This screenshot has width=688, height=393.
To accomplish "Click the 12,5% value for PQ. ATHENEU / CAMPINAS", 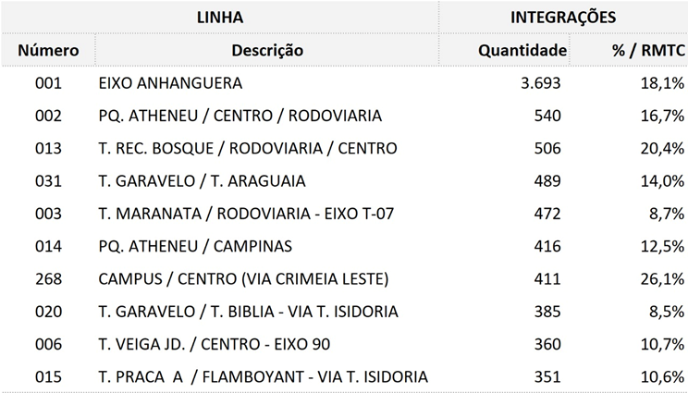I will 662,246.
